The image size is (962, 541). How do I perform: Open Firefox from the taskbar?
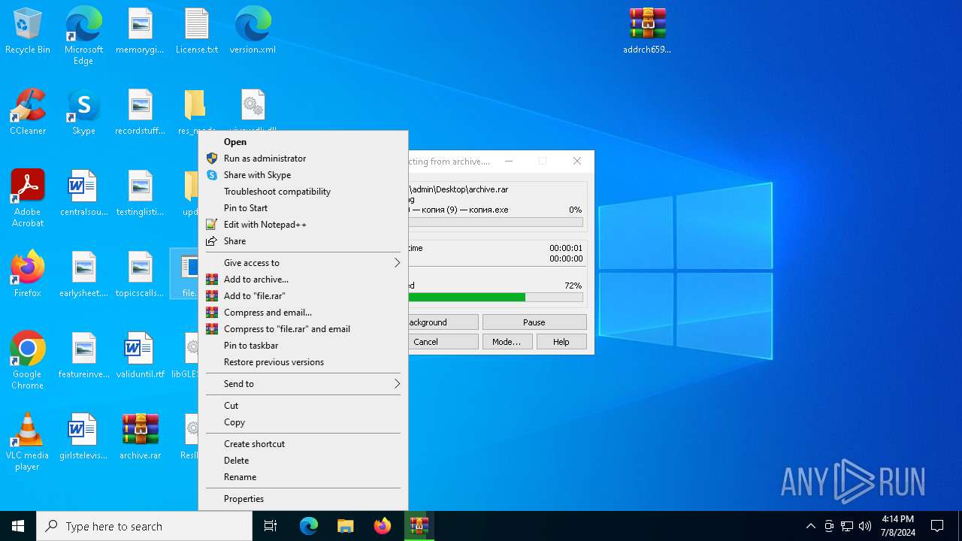(x=383, y=526)
